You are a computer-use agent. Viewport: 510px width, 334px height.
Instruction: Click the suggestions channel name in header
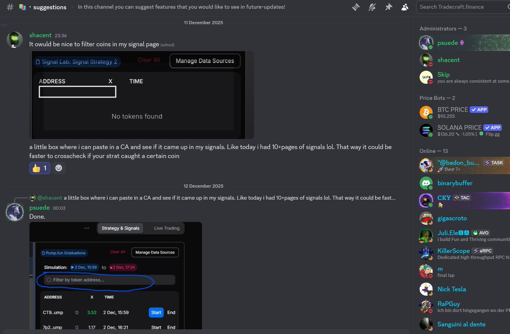[49, 7]
